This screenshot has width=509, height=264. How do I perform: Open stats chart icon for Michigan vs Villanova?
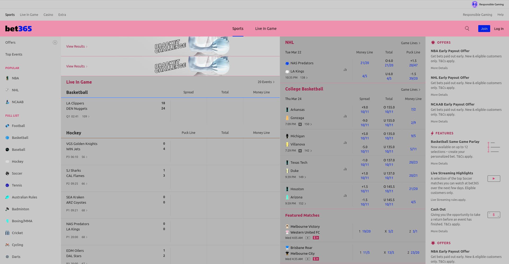click(x=345, y=143)
